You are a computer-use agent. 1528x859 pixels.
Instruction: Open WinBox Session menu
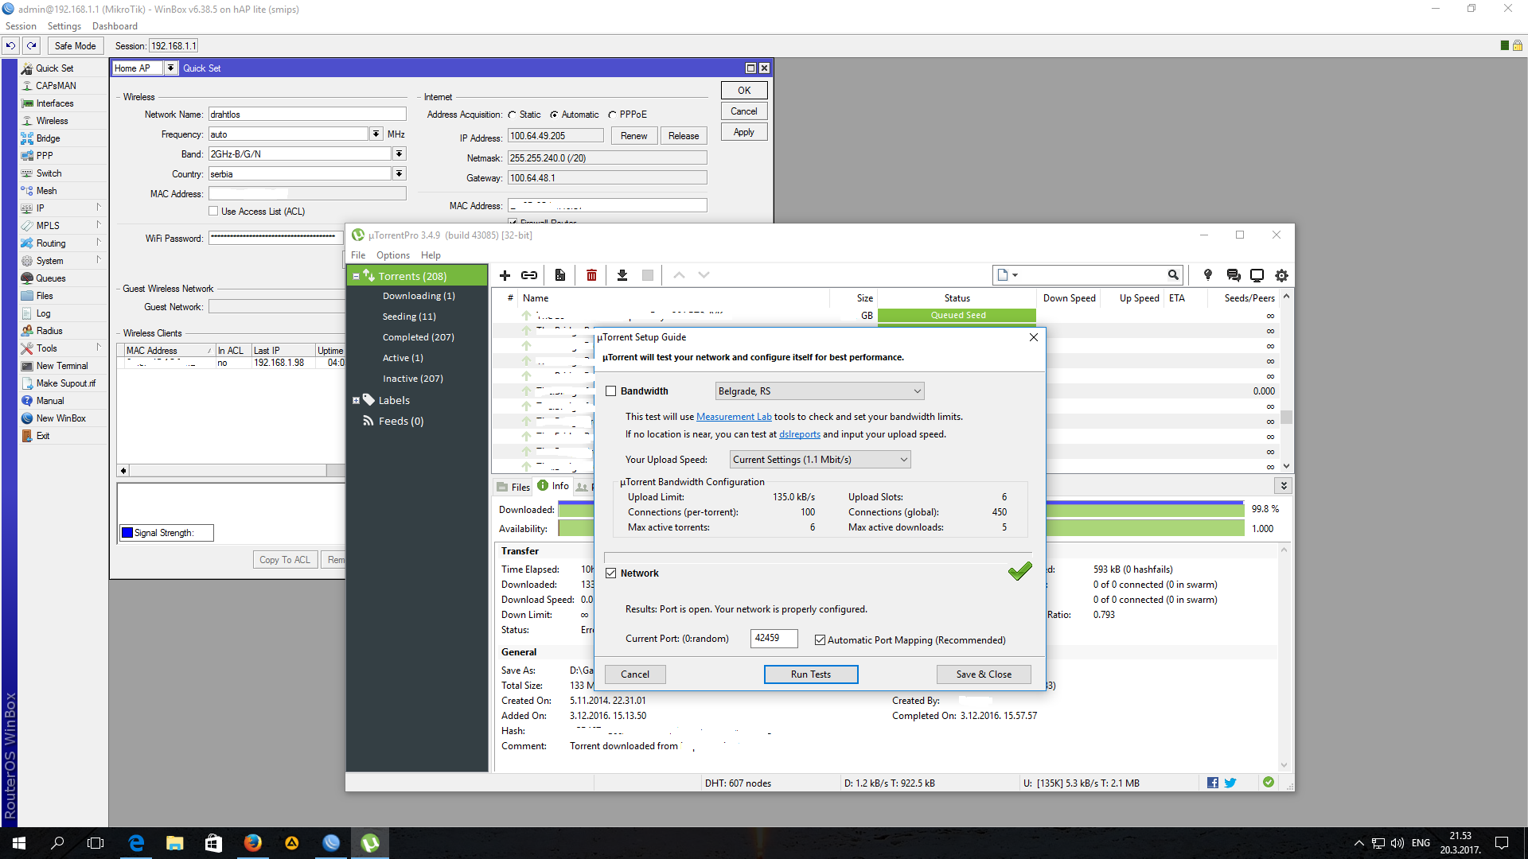tap(21, 26)
